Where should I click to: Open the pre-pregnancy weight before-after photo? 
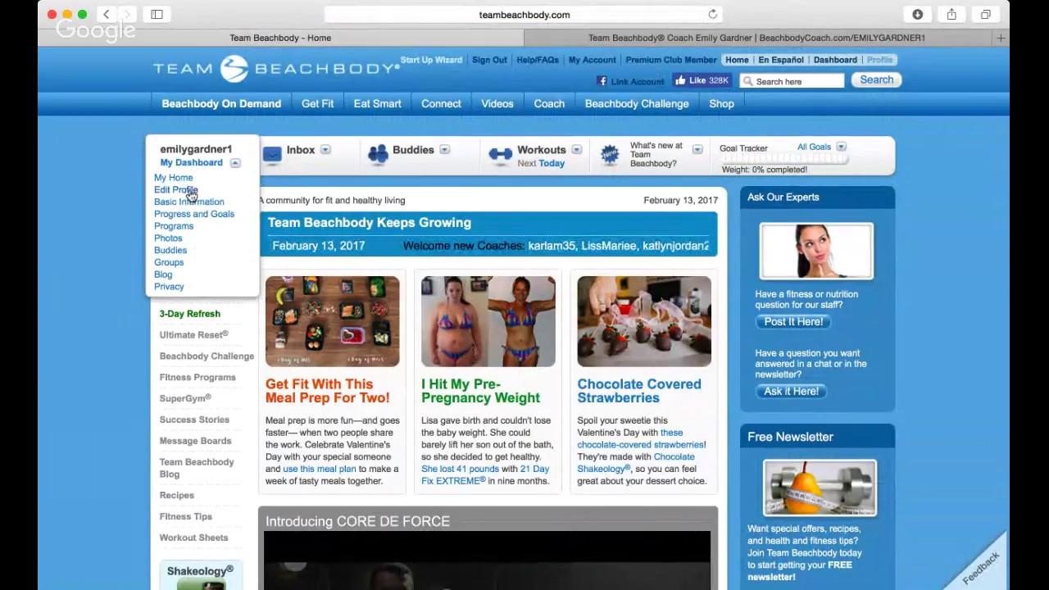(488, 321)
